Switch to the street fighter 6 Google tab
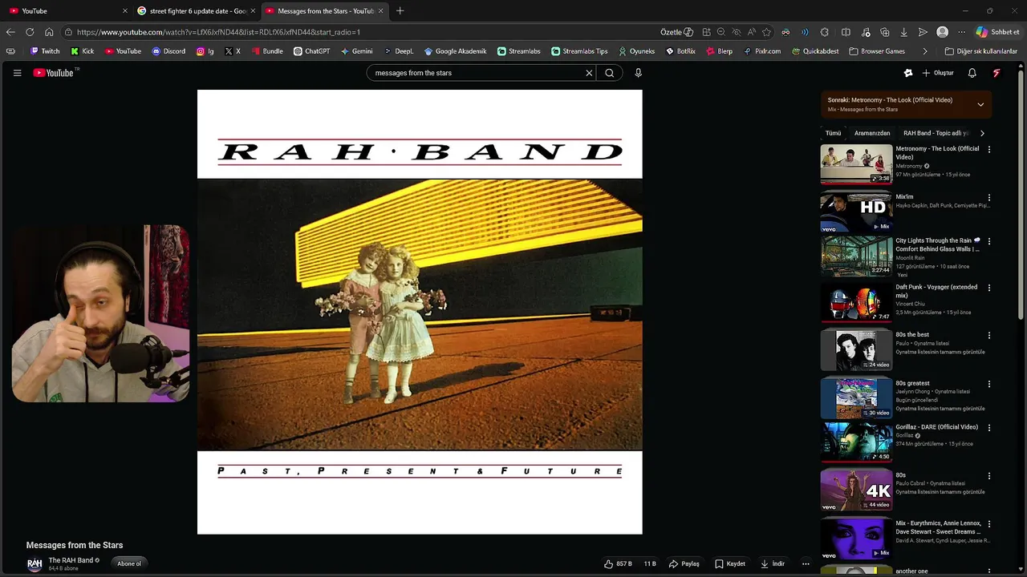This screenshot has height=577, width=1027. tap(195, 11)
